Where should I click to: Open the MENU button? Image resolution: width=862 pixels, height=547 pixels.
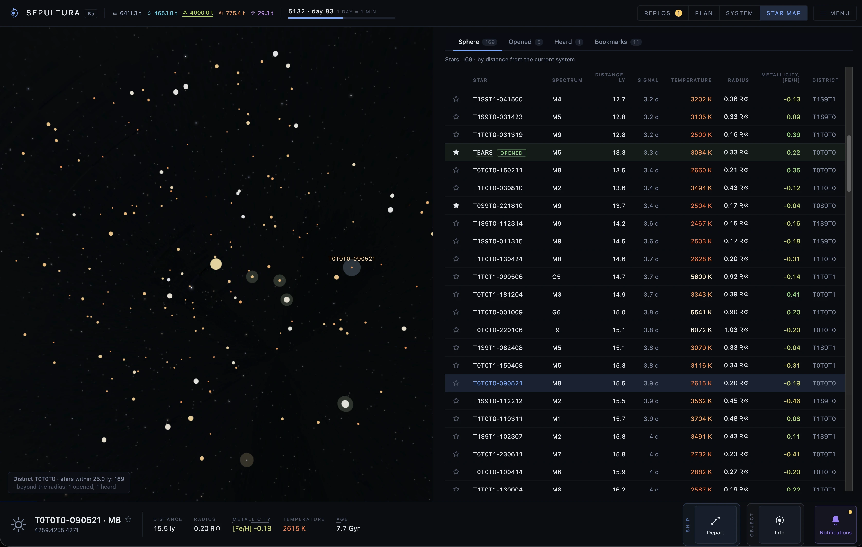point(834,13)
